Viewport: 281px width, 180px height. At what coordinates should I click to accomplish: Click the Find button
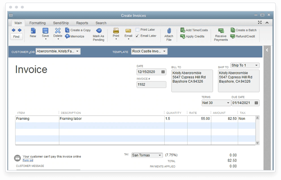(16, 36)
